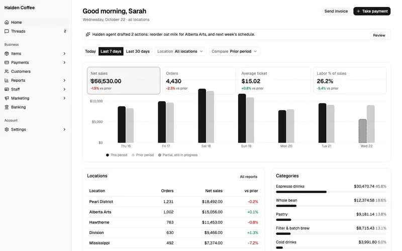Click the vs prior column header
Viewport: 402px width, 251px height.
251,191
